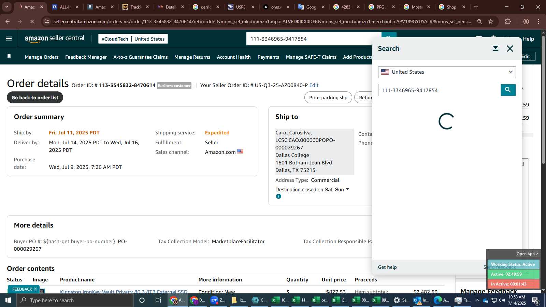The image size is (546, 307).
Task: Bookmark this page with the star icon
Action: [491, 21]
